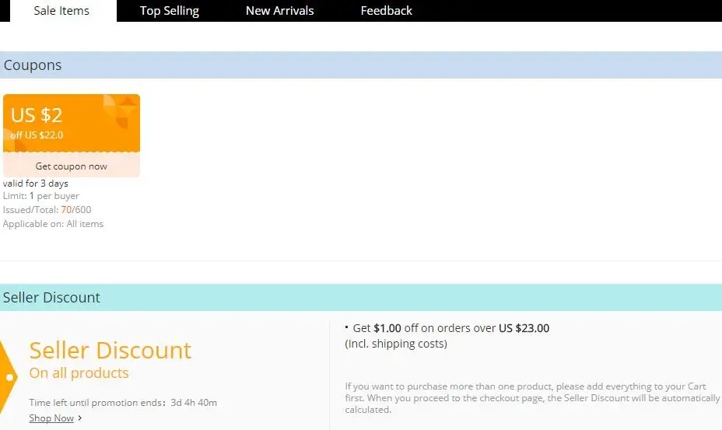Screen dimensions: 722x430
Task: Open the Feedback tab
Action: click(x=386, y=11)
